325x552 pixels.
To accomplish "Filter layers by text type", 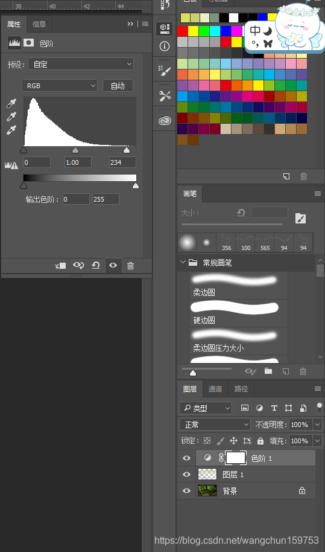I will pos(274,408).
